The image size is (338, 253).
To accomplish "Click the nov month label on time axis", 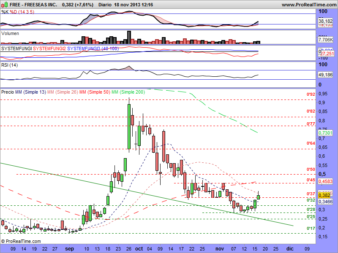I will [220, 249].
